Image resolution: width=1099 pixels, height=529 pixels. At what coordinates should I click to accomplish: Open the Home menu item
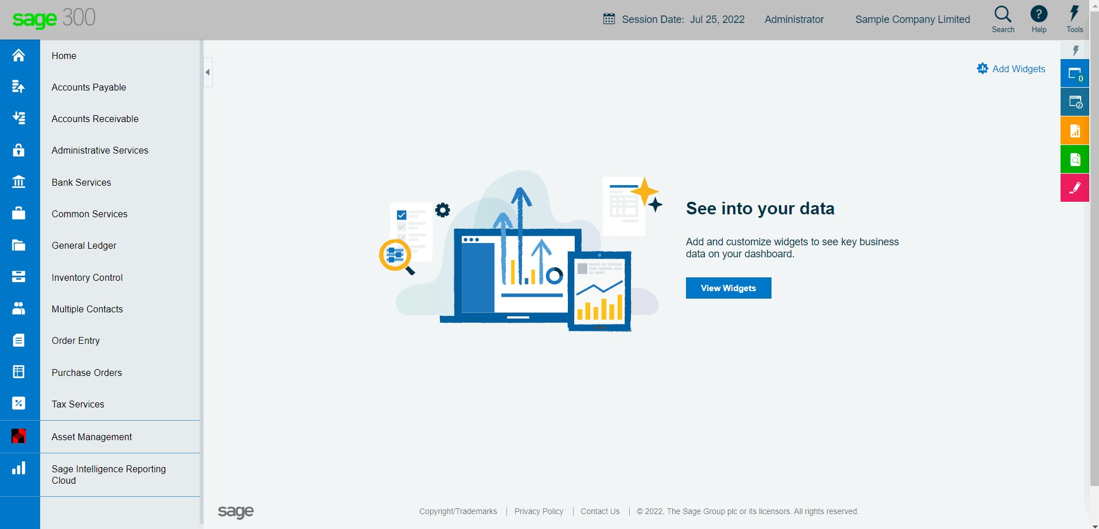pyautogui.click(x=64, y=56)
